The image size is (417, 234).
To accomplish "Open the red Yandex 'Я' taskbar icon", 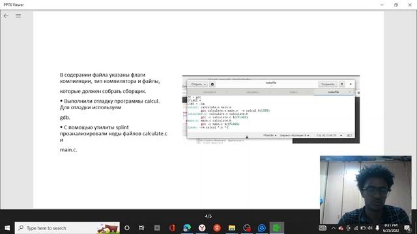I will 217,228.
